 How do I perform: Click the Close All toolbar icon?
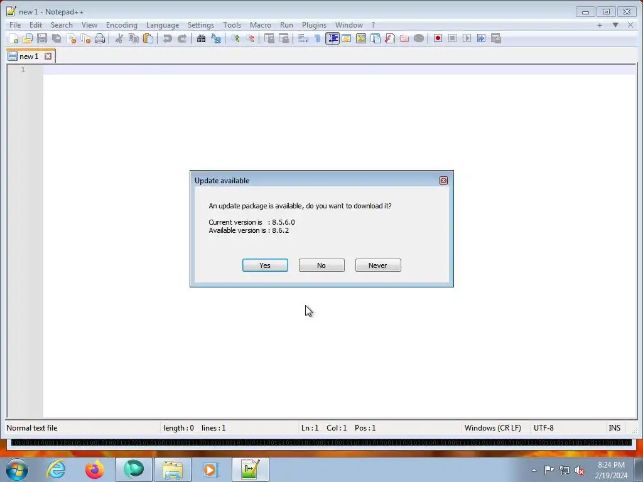(85, 38)
